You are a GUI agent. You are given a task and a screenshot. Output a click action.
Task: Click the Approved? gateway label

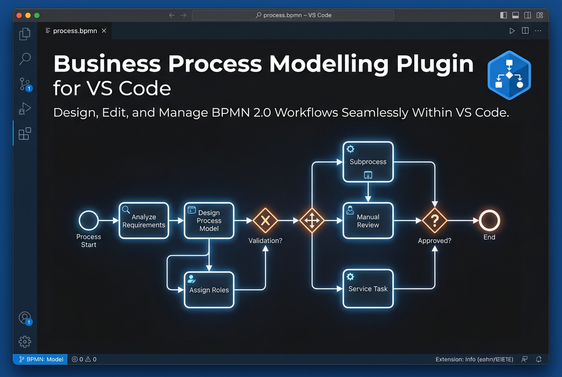click(435, 240)
